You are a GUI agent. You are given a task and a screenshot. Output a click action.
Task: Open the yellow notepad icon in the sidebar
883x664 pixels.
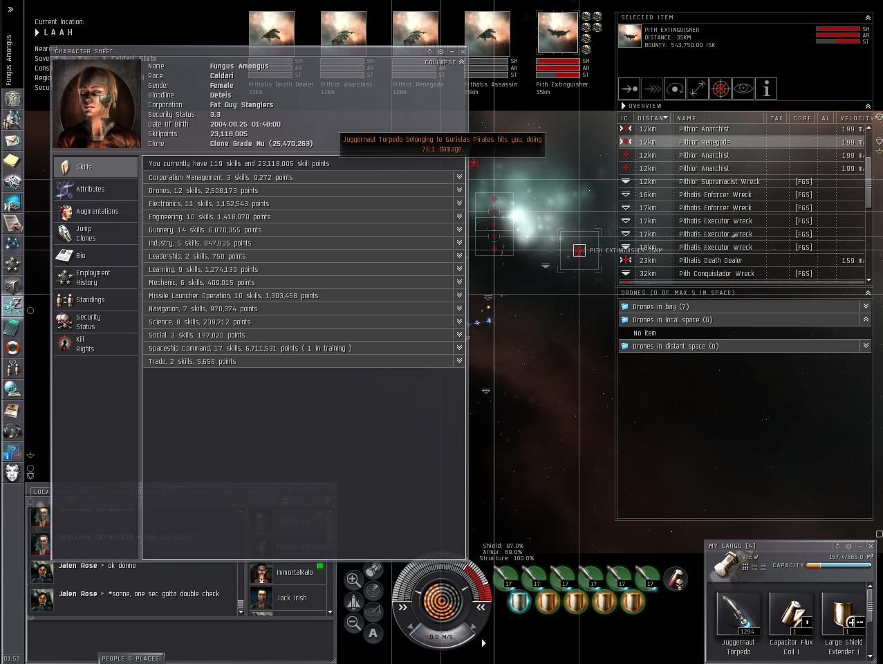coord(12,161)
